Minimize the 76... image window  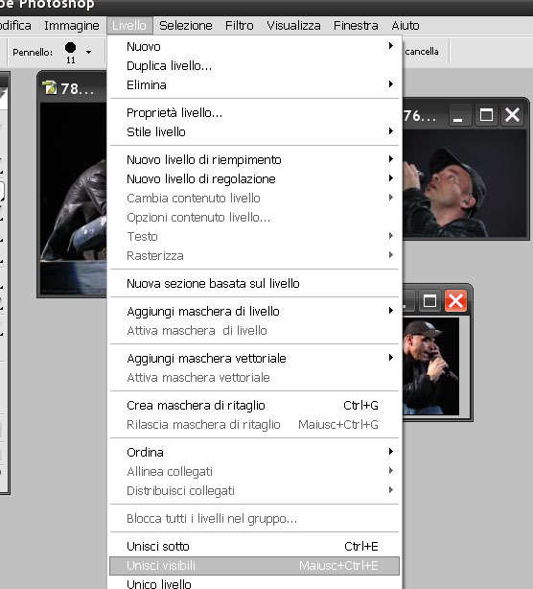click(x=458, y=115)
